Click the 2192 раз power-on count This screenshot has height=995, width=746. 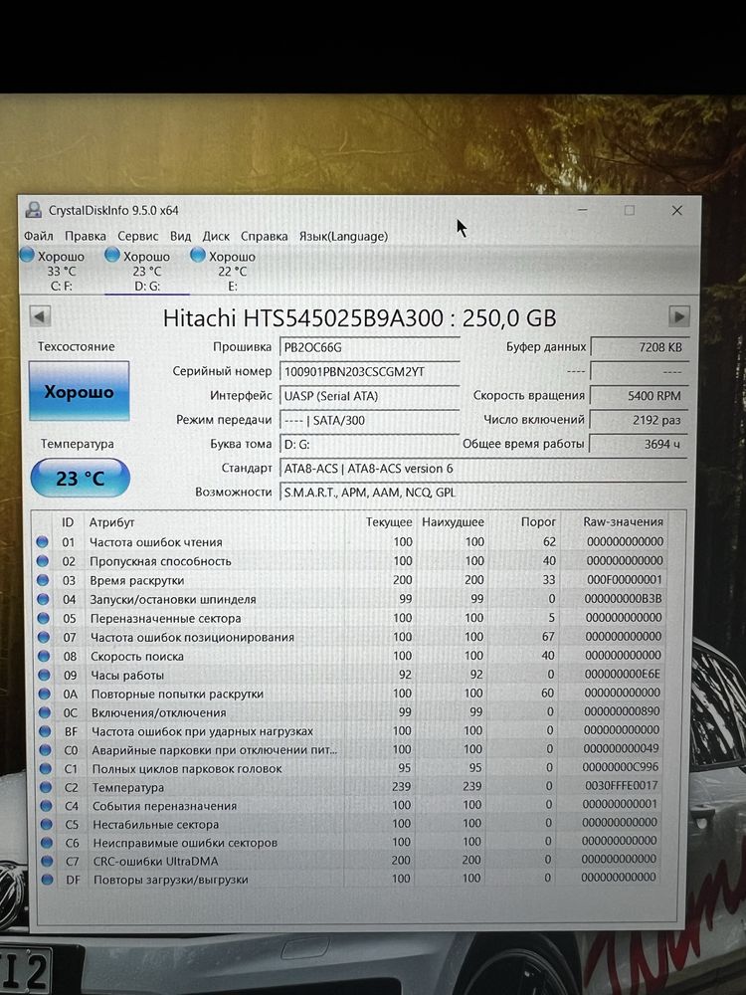pyautogui.click(x=639, y=420)
